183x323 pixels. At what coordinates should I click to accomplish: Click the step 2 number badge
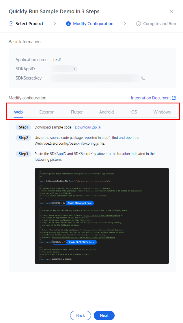click(68, 24)
